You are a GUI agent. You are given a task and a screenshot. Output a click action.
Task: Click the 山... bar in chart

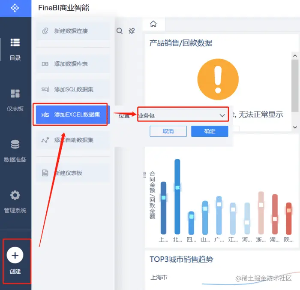205,217
